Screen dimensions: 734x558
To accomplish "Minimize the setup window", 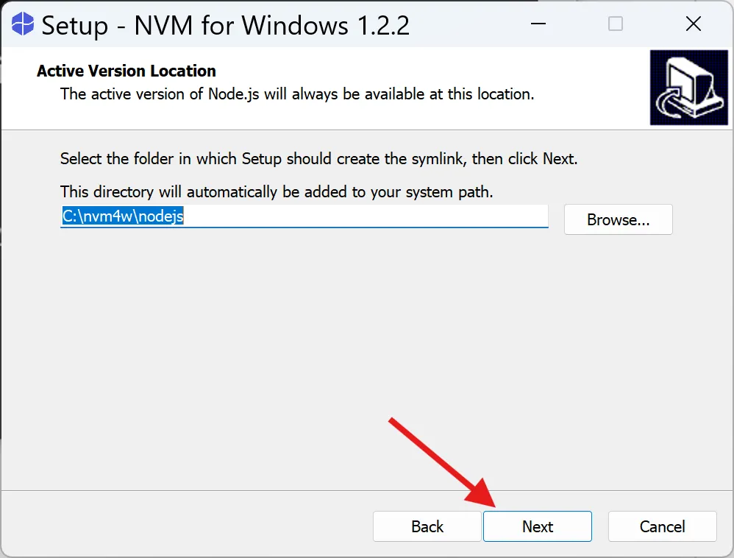I will [x=538, y=24].
